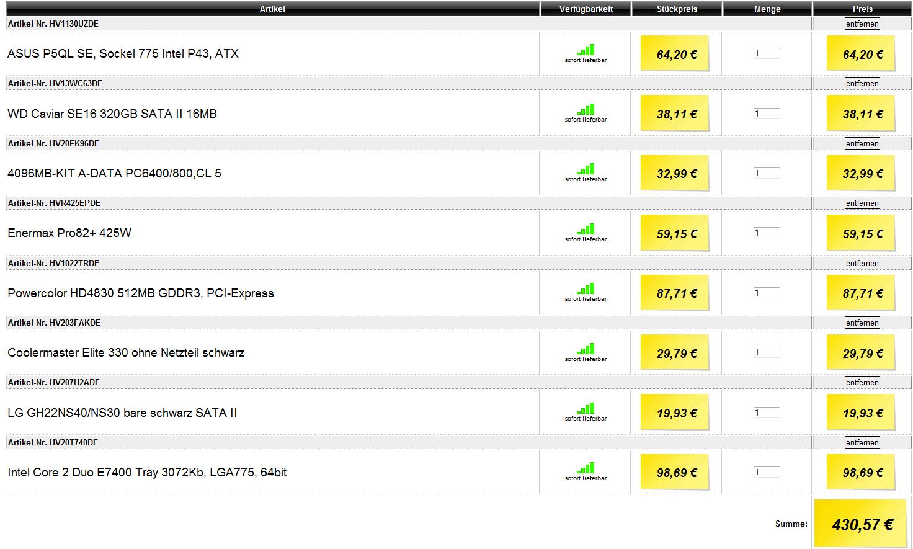Click line total 98,69 € in Preis column
Screen dimensions: 913x549
[x=861, y=473]
